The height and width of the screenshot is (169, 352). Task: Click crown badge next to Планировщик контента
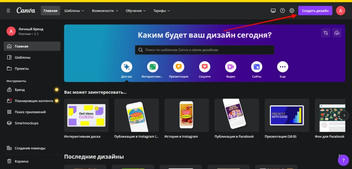coord(57,101)
